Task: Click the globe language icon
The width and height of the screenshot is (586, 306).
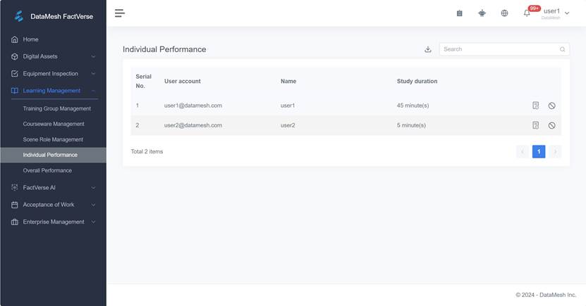Action: (x=504, y=13)
